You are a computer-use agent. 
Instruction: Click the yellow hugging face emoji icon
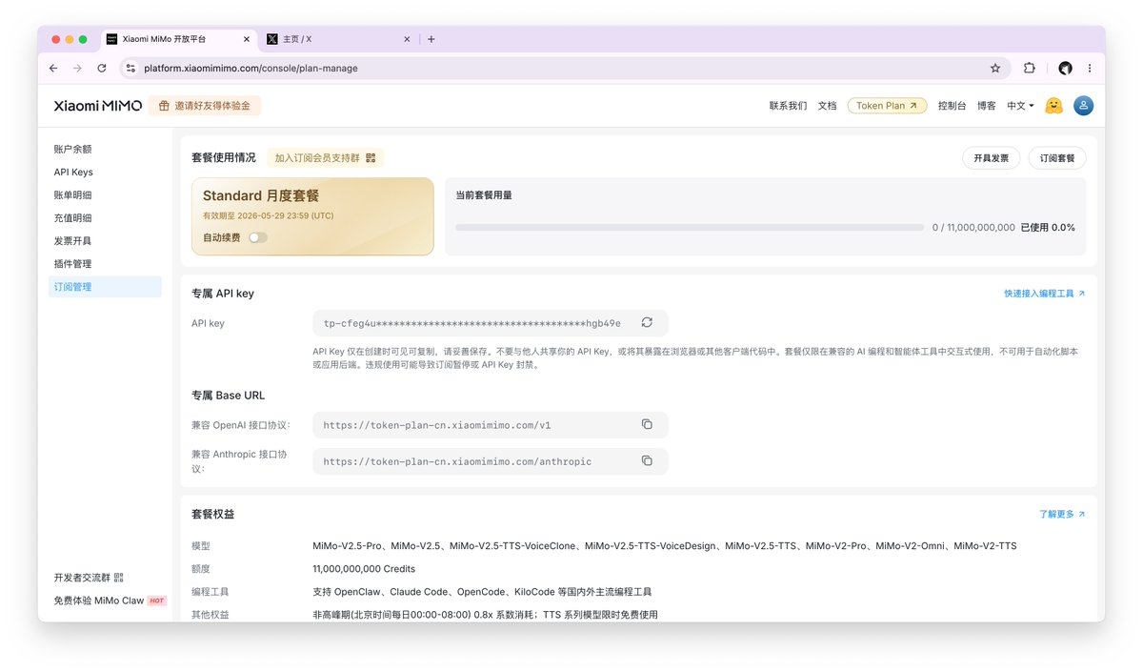click(x=1053, y=106)
